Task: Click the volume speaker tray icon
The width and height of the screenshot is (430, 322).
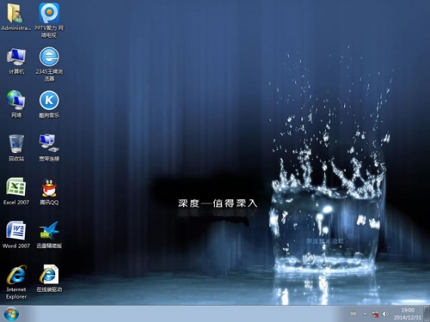Action: tap(385, 314)
